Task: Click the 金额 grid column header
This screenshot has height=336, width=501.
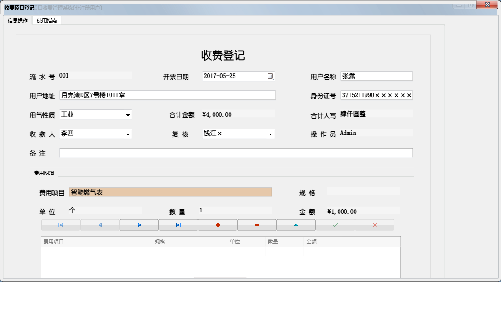Action: point(323,242)
